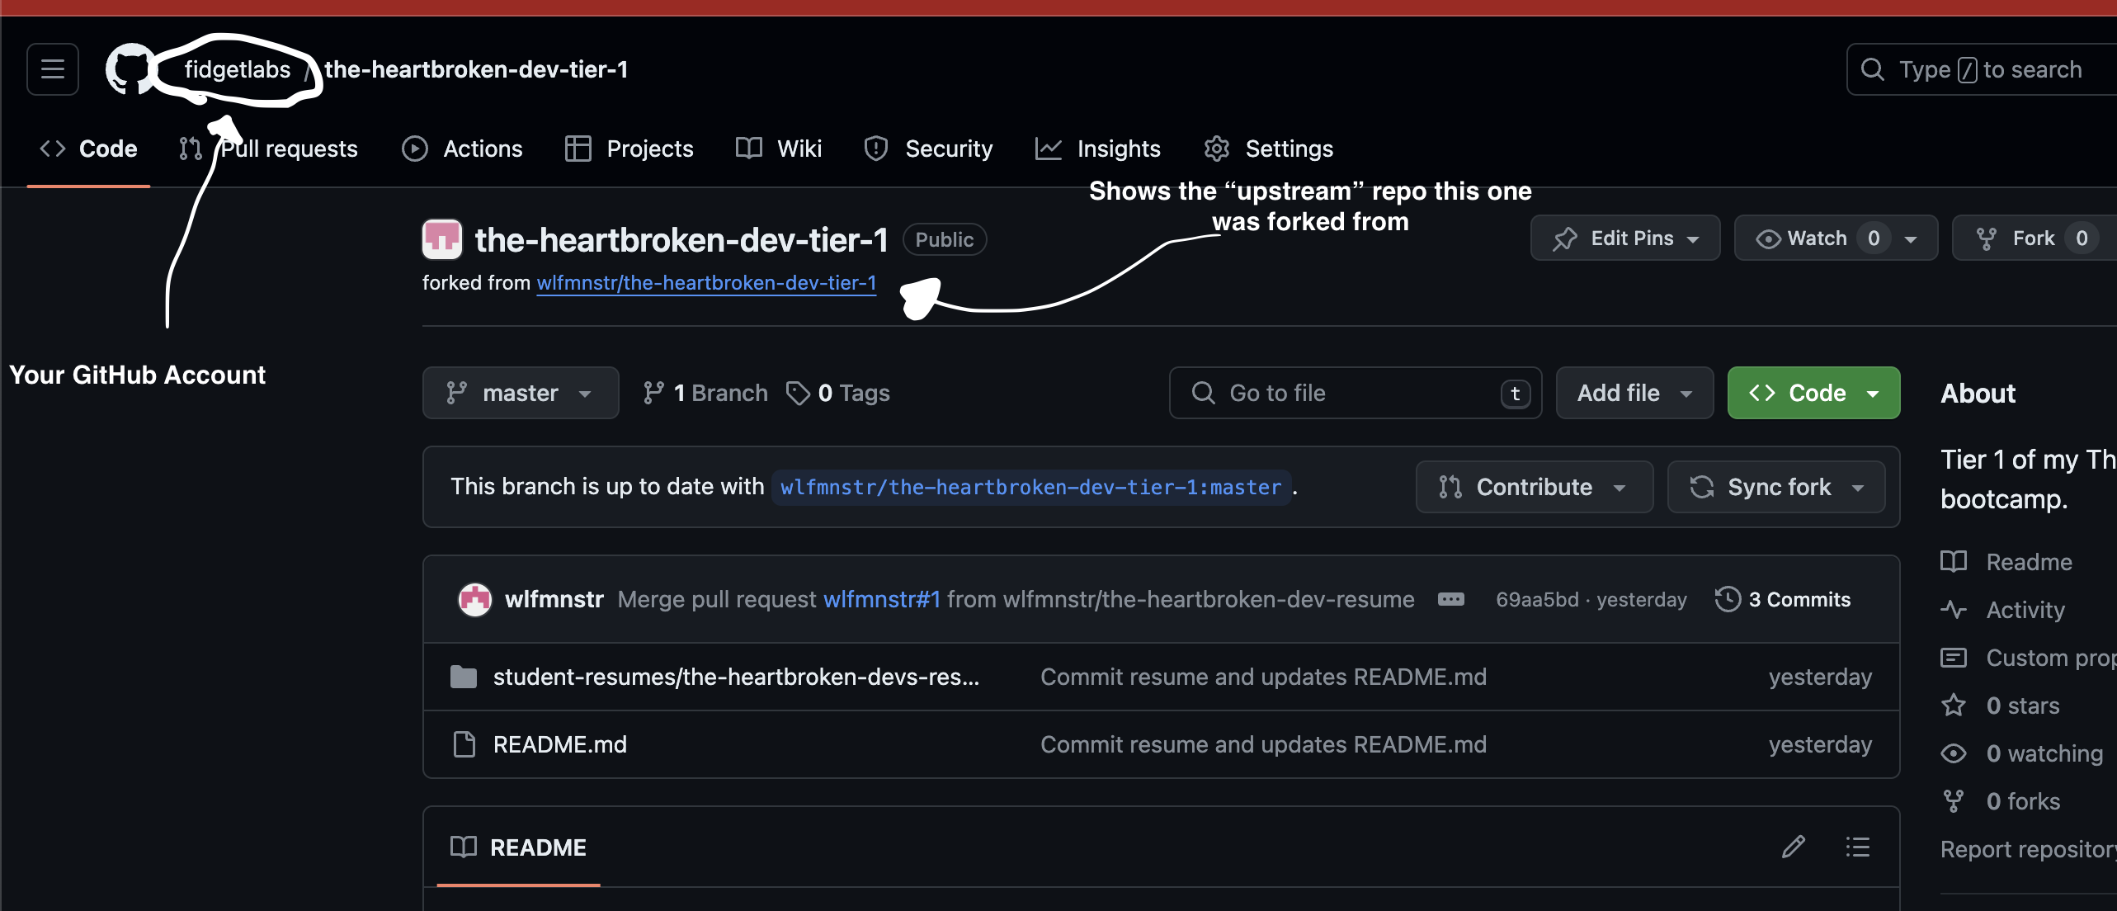The image size is (2117, 911).
Task: Switch to the Code tab
Action: tap(88, 149)
